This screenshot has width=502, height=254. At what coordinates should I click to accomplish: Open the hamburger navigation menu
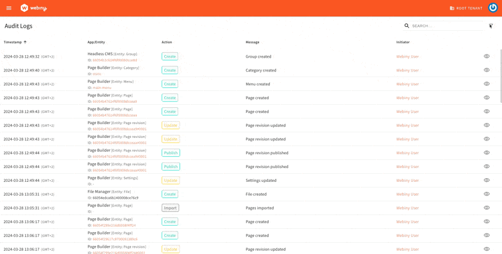tap(9, 8)
